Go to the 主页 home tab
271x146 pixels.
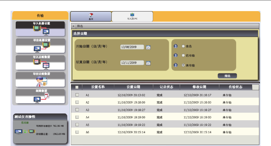point(91,17)
